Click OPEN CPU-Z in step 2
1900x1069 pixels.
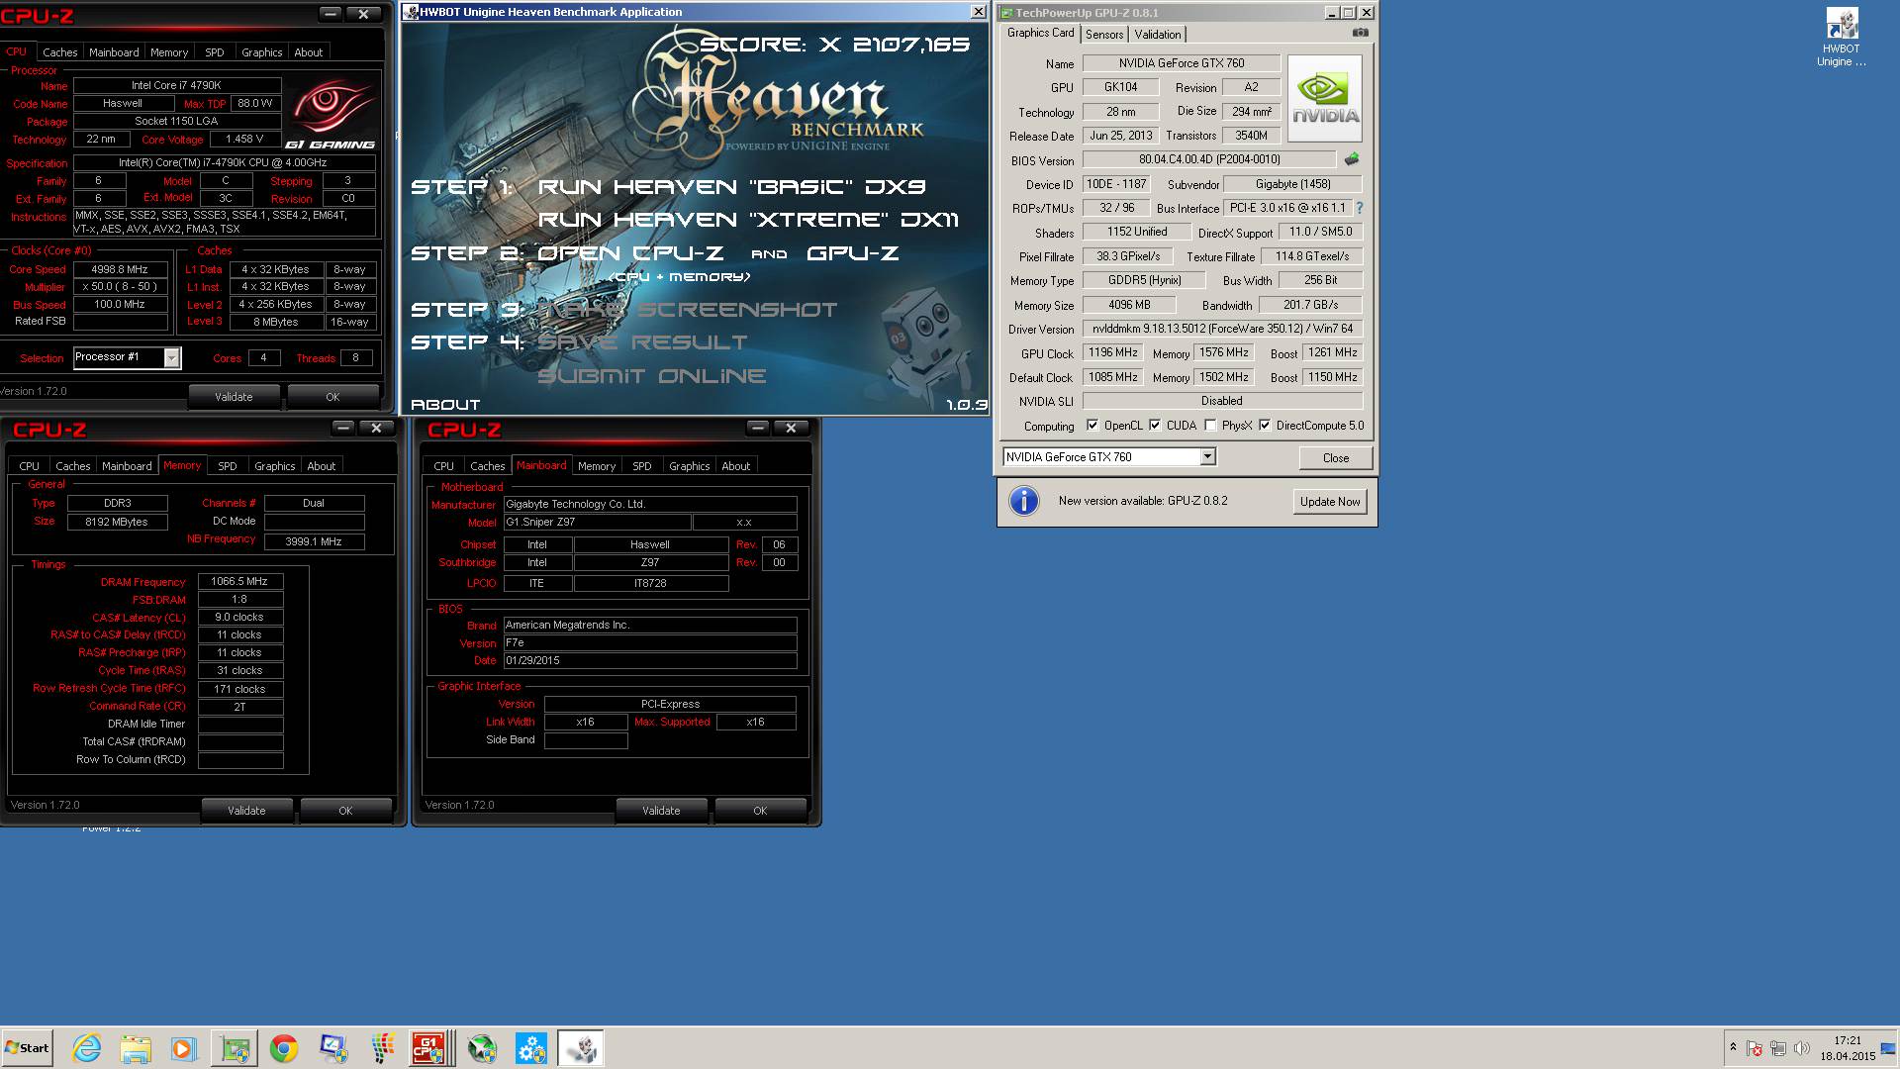click(630, 253)
